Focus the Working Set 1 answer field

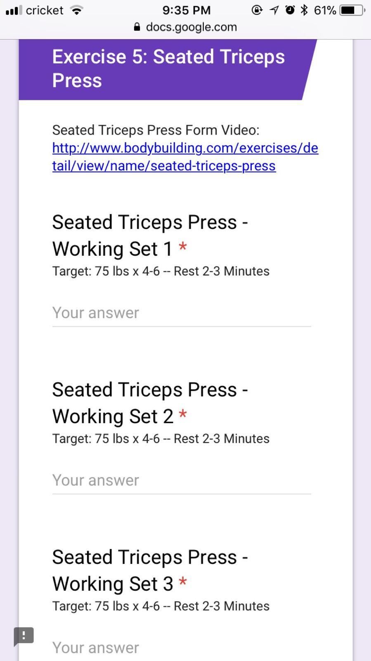coord(182,313)
